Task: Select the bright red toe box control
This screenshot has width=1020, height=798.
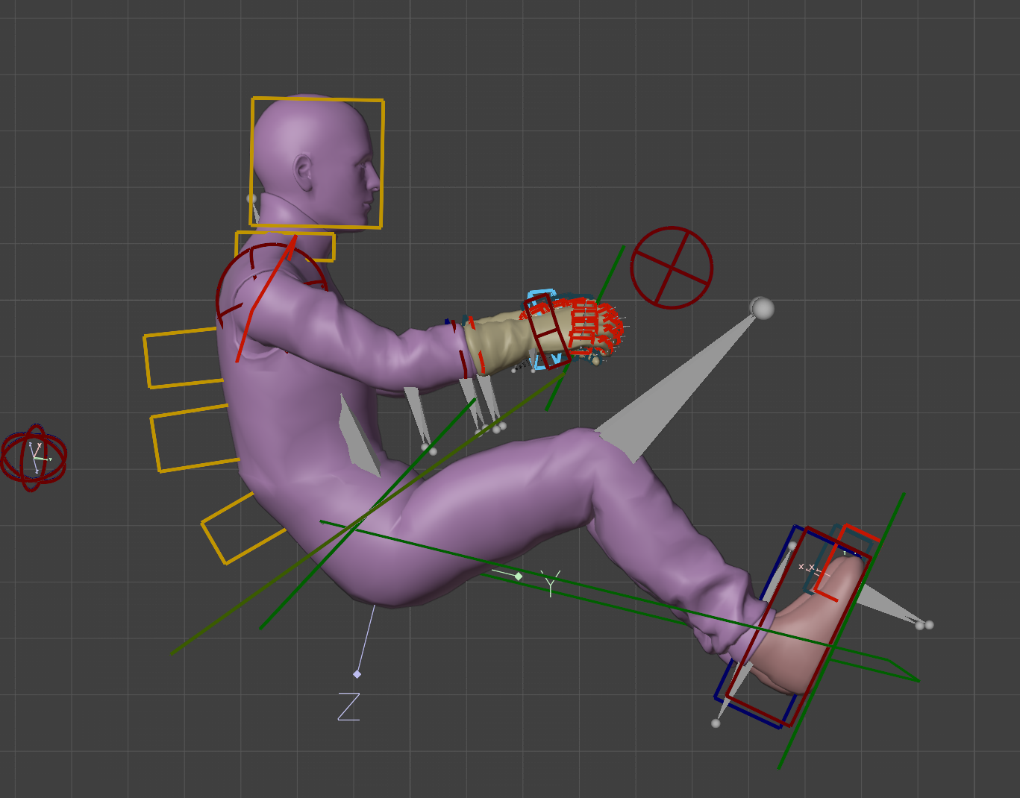Action: [847, 562]
